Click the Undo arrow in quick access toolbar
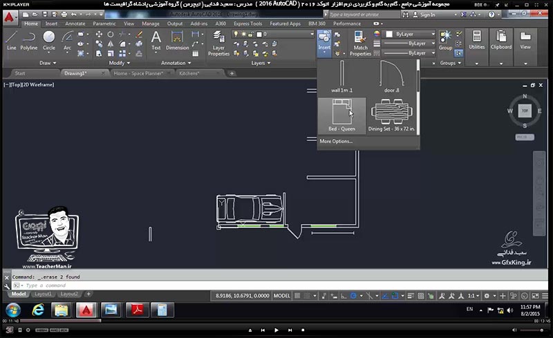 point(73,15)
